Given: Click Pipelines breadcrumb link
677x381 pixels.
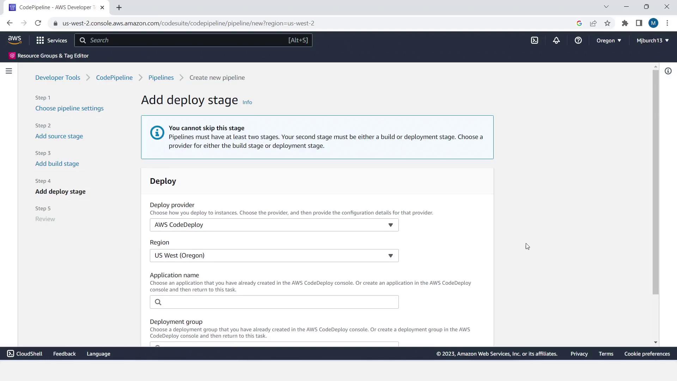Looking at the screenshot, I should pos(161,78).
